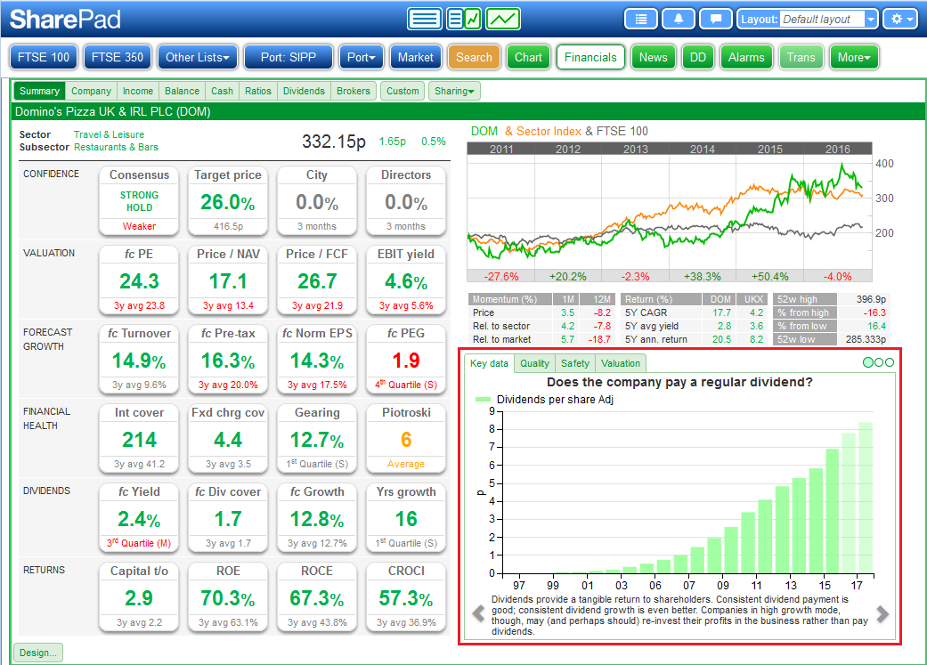The height and width of the screenshot is (665, 927).
Task: Open the Balance tab
Action: tap(182, 91)
